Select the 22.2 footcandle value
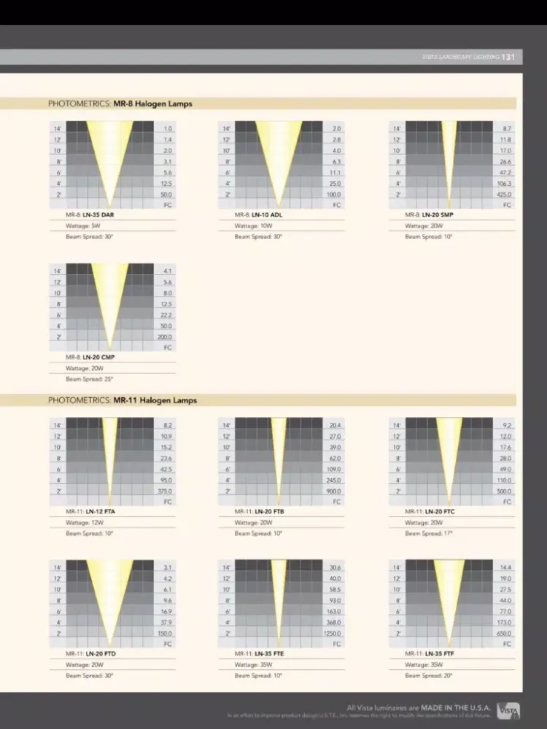This screenshot has height=729, width=547. [166, 315]
